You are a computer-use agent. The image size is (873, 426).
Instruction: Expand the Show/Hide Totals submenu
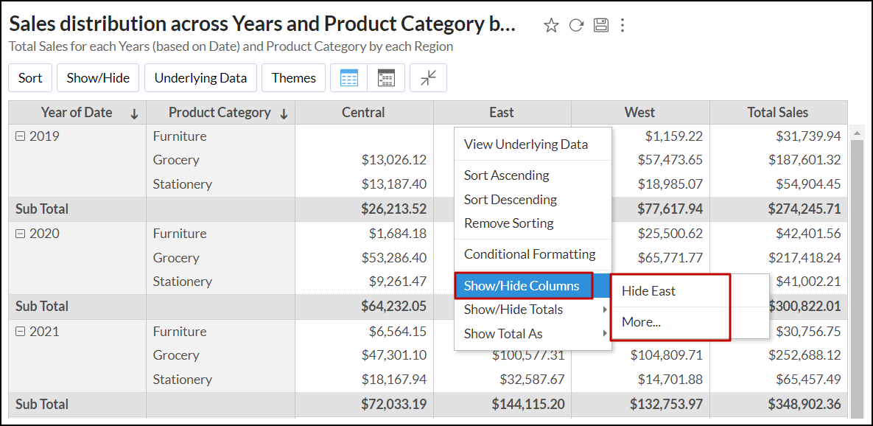point(533,310)
